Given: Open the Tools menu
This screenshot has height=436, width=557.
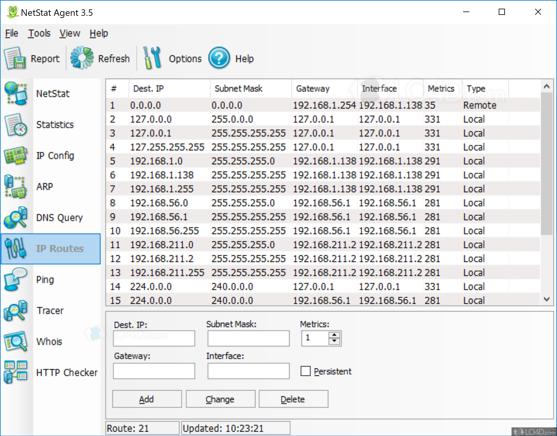Looking at the screenshot, I should tap(39, 33).
